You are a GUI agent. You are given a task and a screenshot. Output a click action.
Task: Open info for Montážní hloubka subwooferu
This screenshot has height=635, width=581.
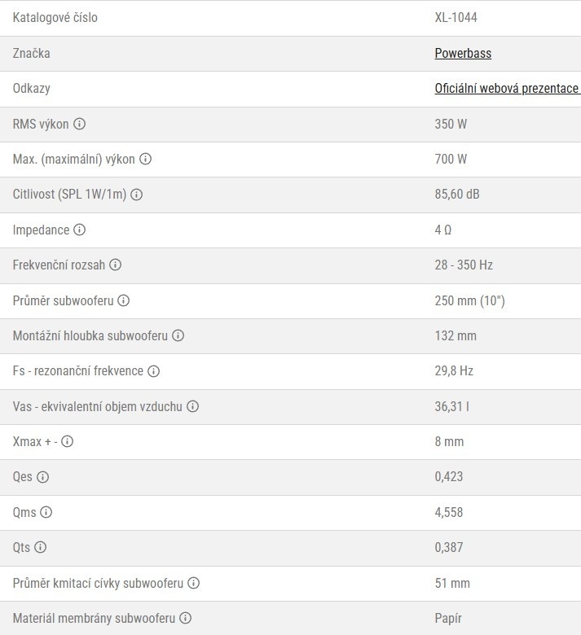pyautogui.click(x=178, y=335)
